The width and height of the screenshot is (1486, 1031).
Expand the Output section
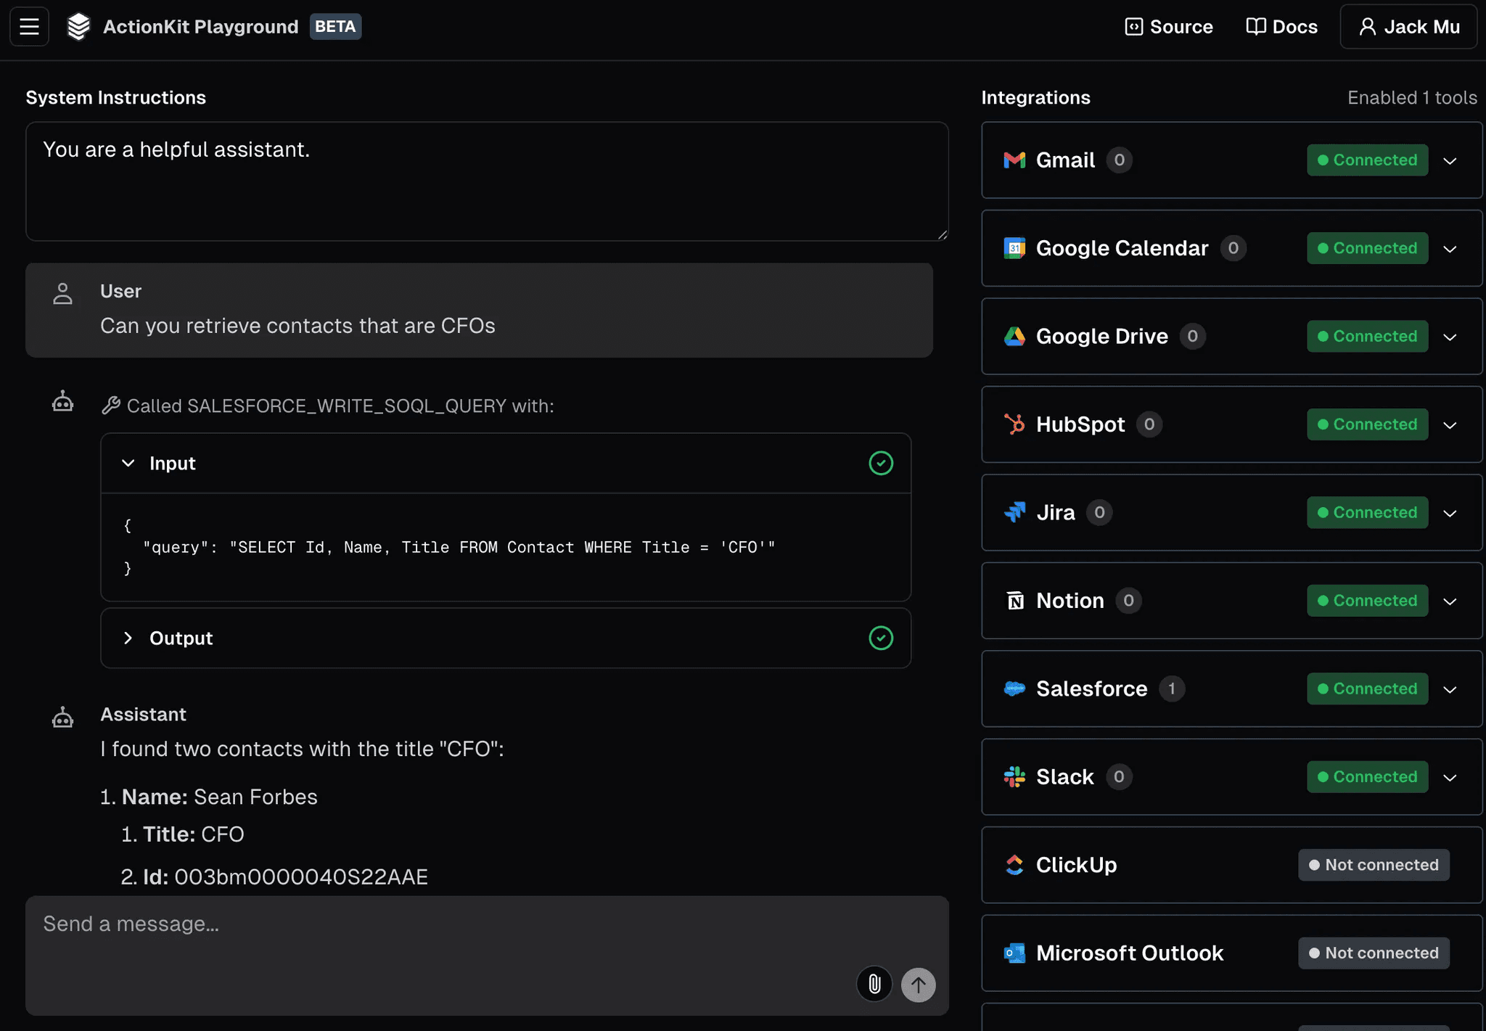(128, 638)
